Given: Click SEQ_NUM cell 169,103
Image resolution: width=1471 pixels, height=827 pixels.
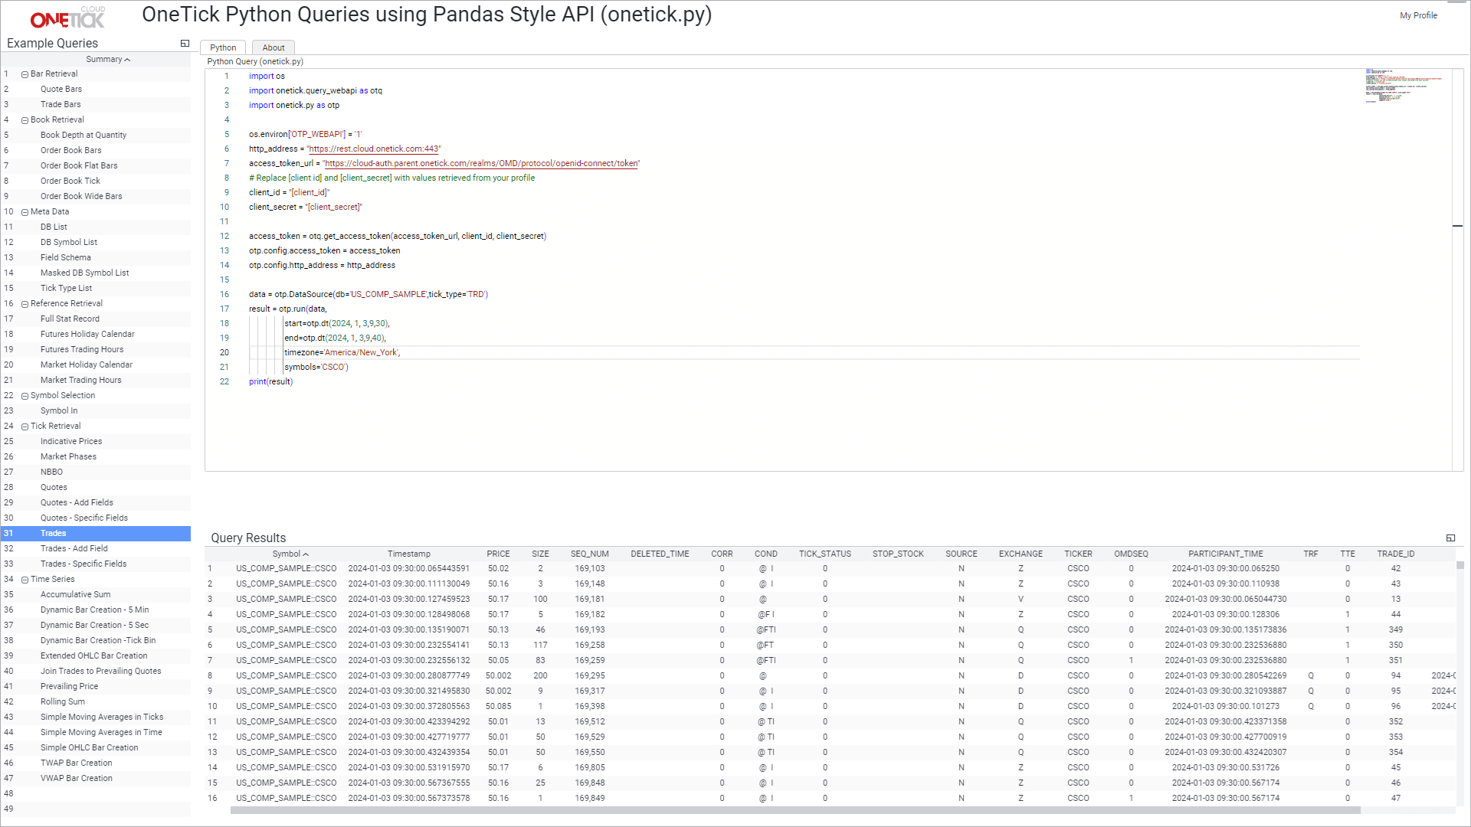Looking at the screenshot, I should coord(589,568).
